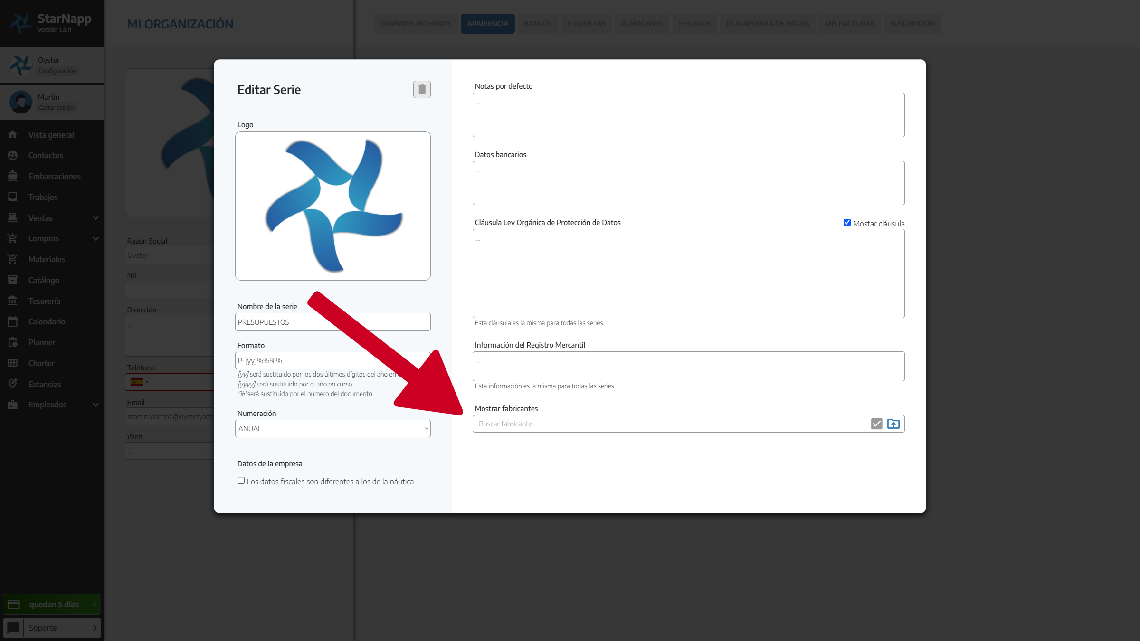
Task: Click the gray checkmark icon beside fabricante search
Action: (876, 424)
